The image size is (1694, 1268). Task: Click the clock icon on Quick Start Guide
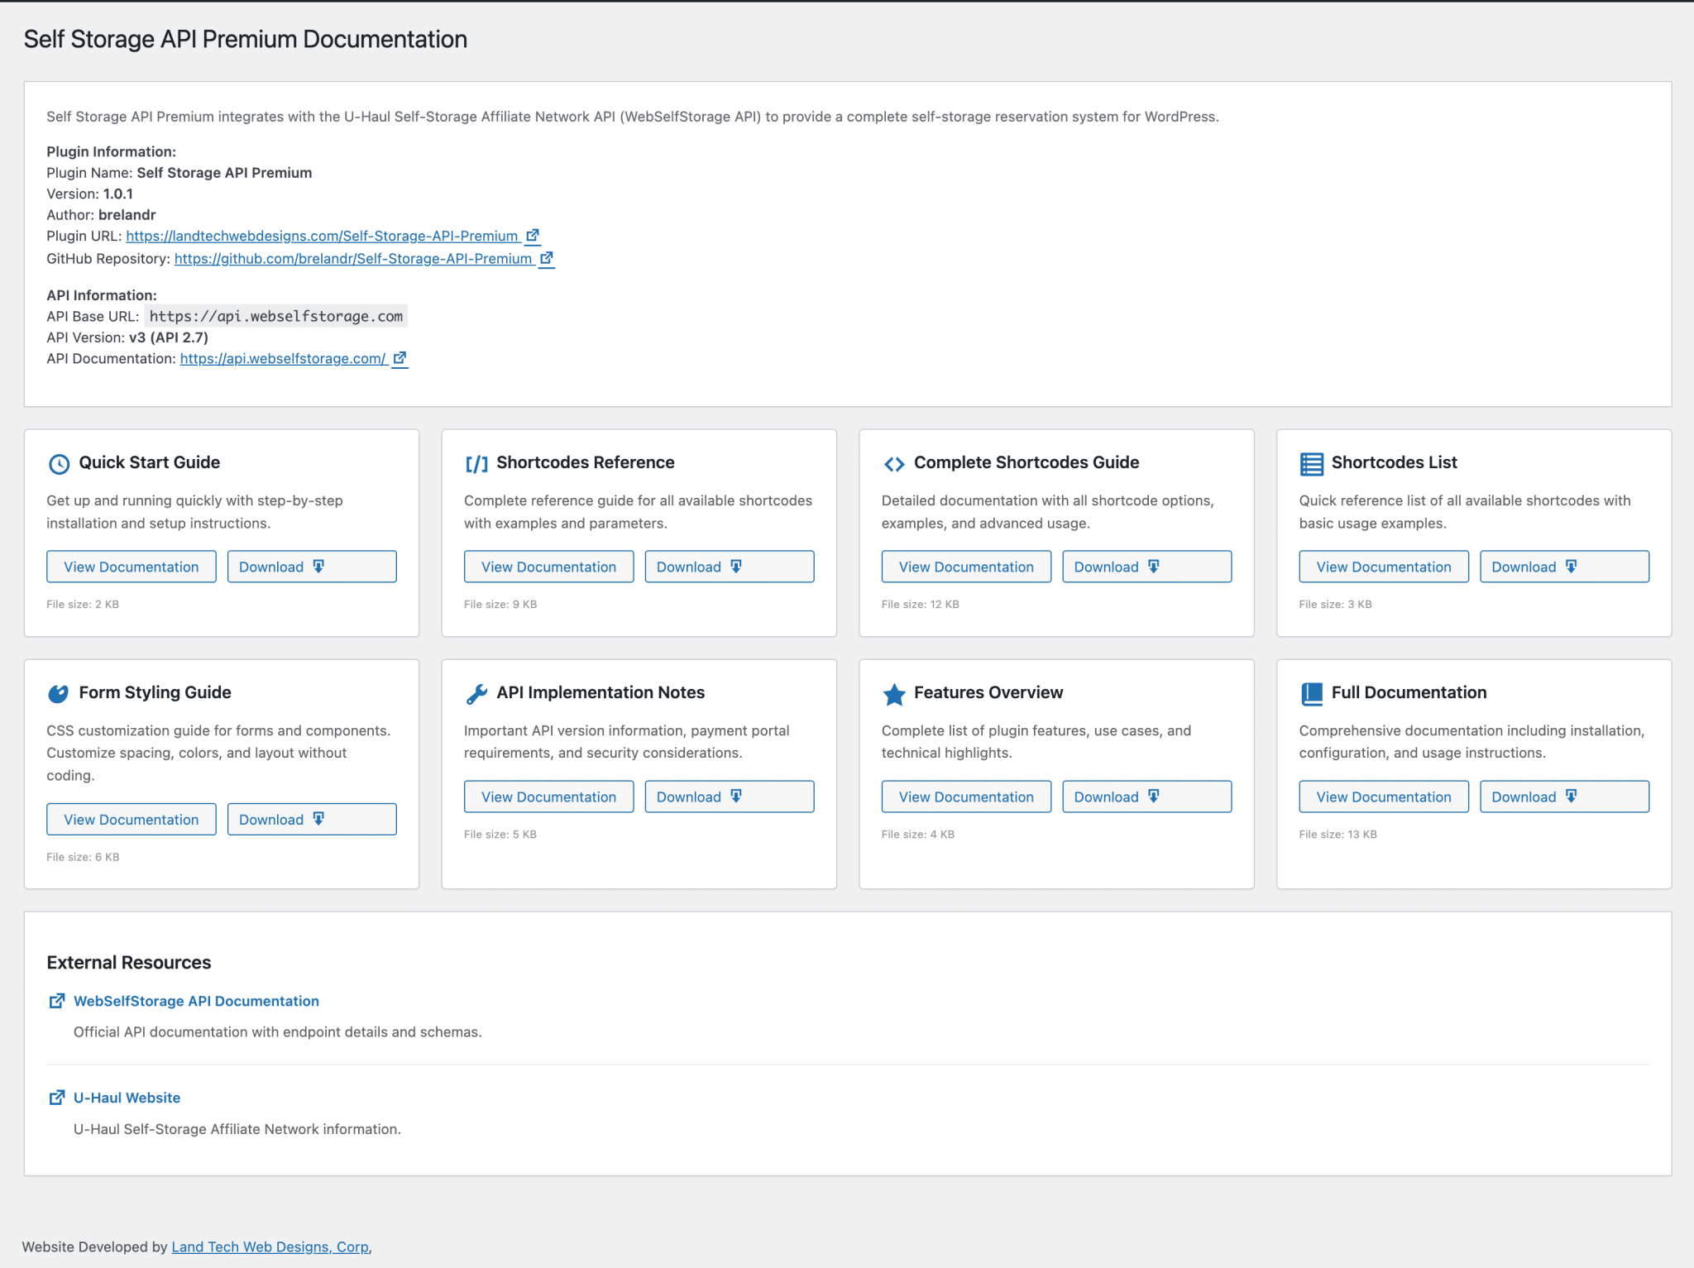pyautogui.click(x=58, y=464)
